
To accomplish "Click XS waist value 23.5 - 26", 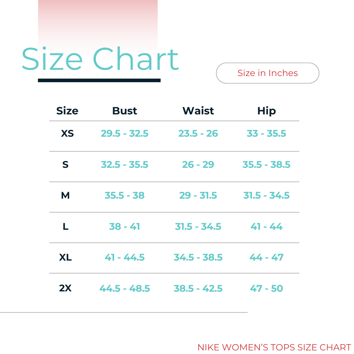I will pos(198,134).
